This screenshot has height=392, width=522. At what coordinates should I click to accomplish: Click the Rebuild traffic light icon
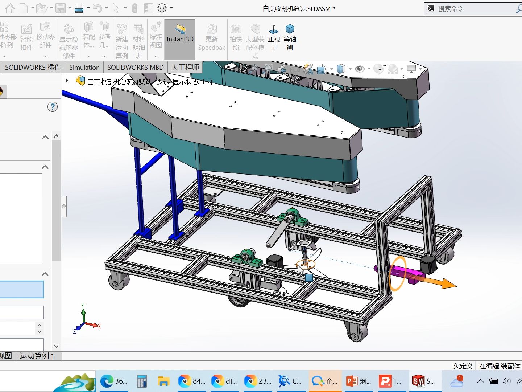click(134, 8)
